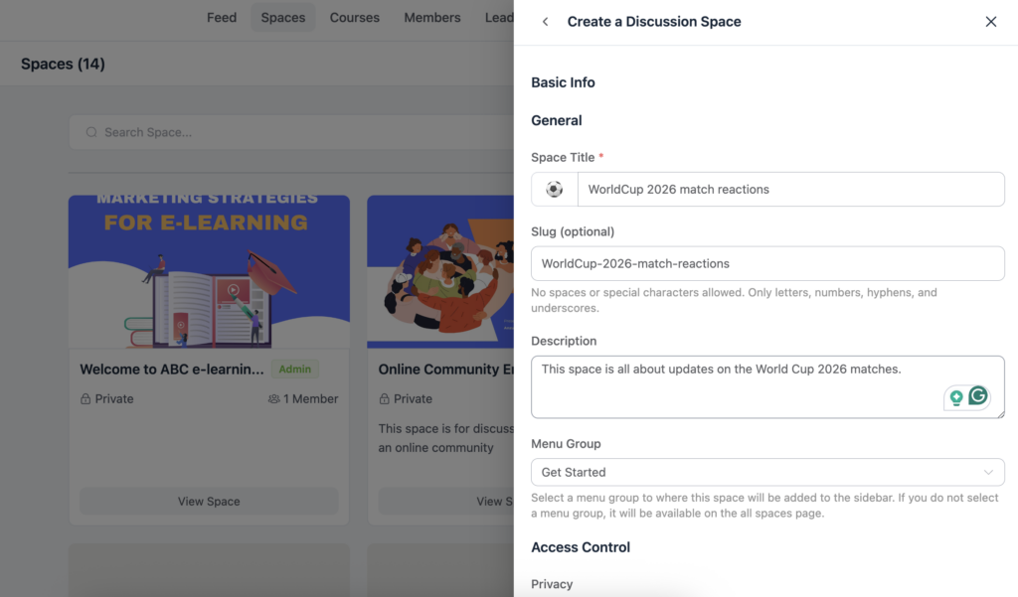Expand the Menu Group dropdown arrow
Screen dimensions: 1018x597
click(988, 473)
